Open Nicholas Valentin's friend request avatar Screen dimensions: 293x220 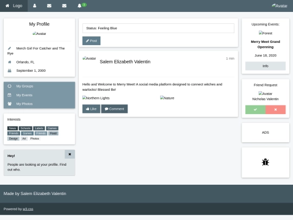point(265,93)
